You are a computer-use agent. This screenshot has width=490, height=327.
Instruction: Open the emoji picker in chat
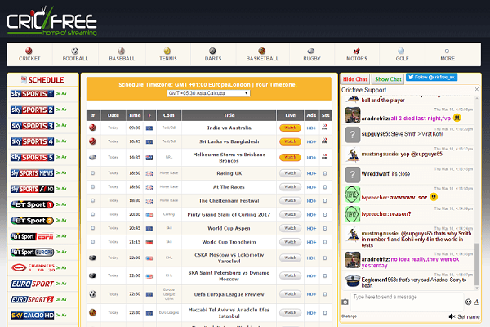(x=468, y=302)
